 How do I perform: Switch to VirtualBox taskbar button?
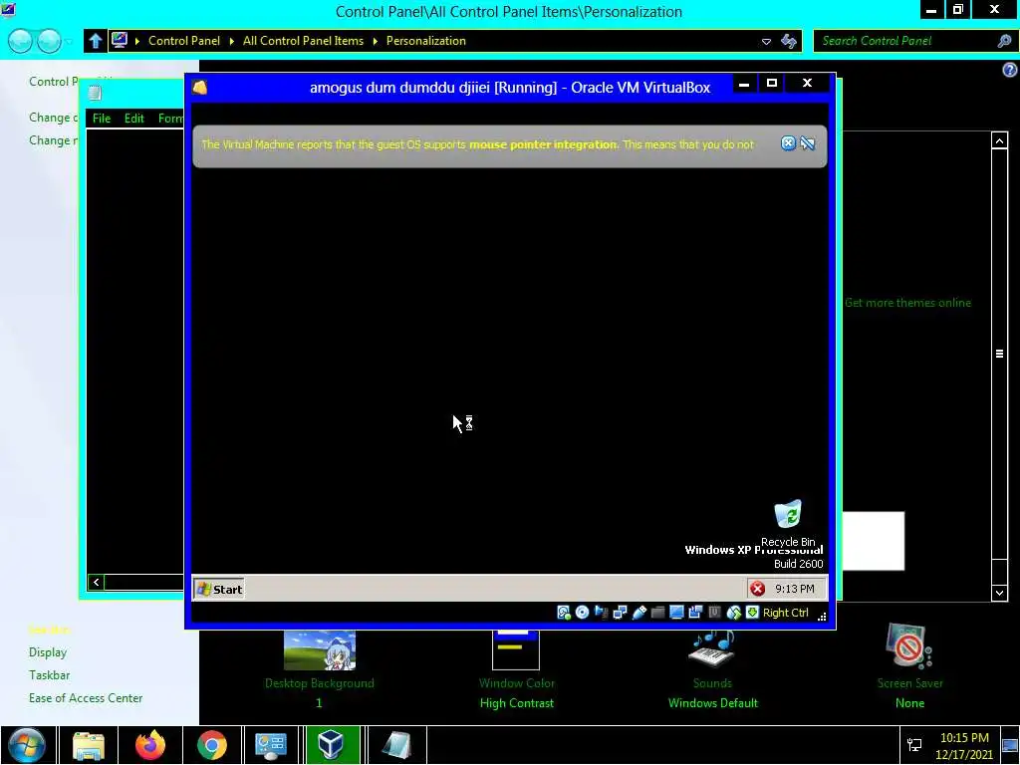[332, 745]
